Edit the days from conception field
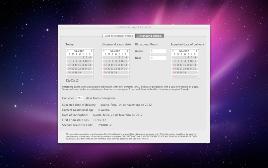 click(80, 98)
